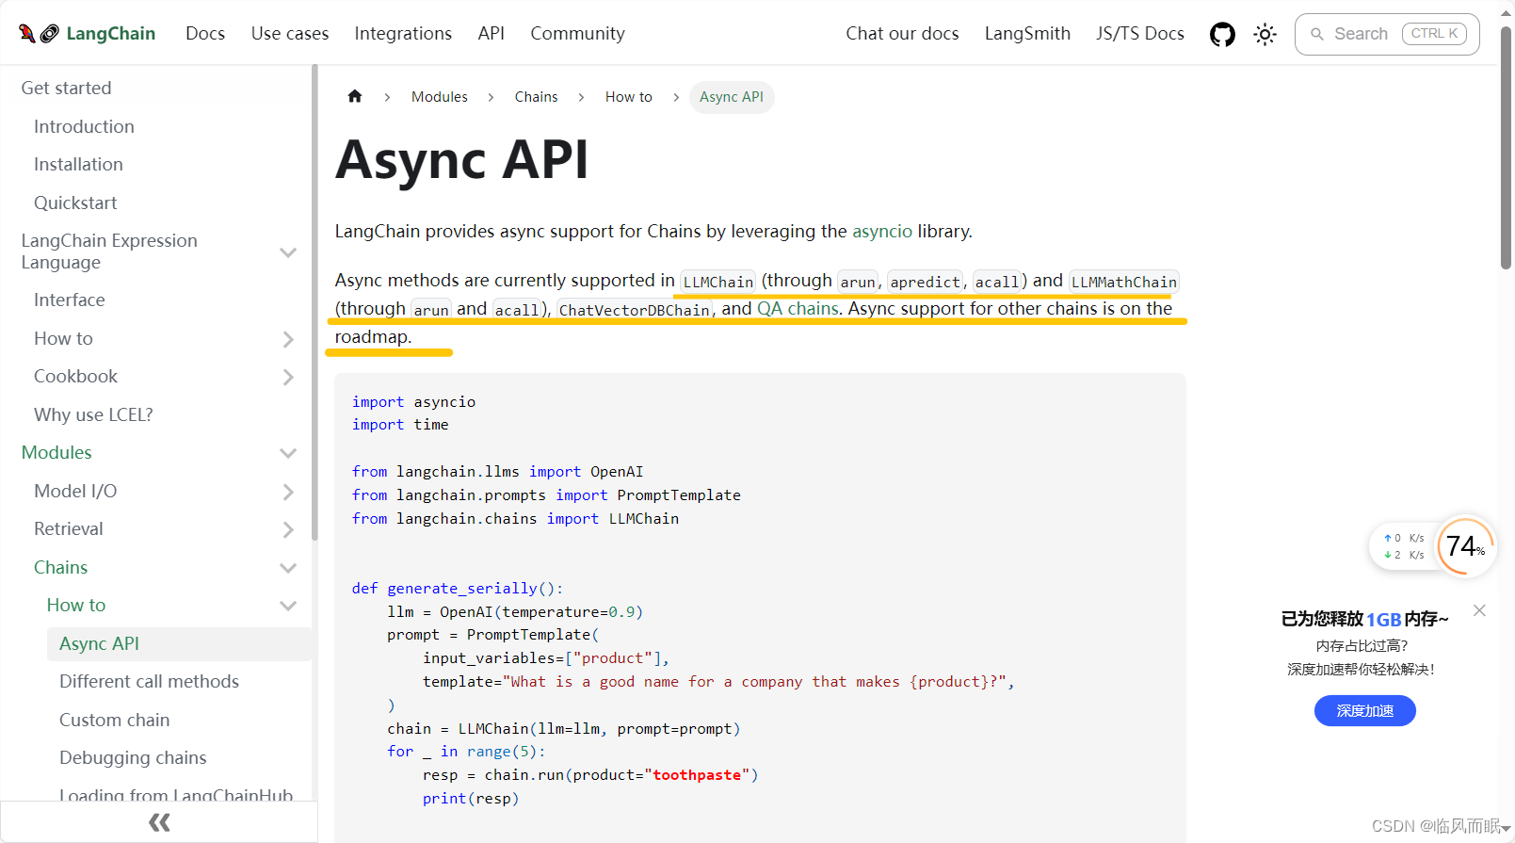Viewport: 1515px width, 843px height.
Task: Click the LangChain logo
Action: coord(87,34)
